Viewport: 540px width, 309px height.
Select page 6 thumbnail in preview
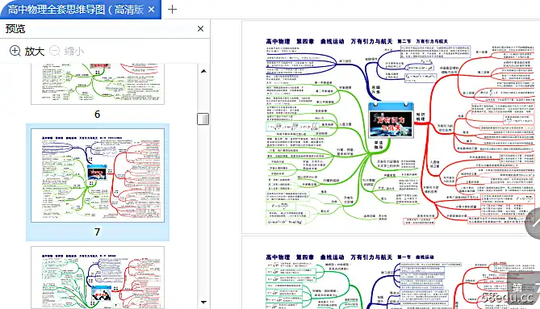(98, 84)
